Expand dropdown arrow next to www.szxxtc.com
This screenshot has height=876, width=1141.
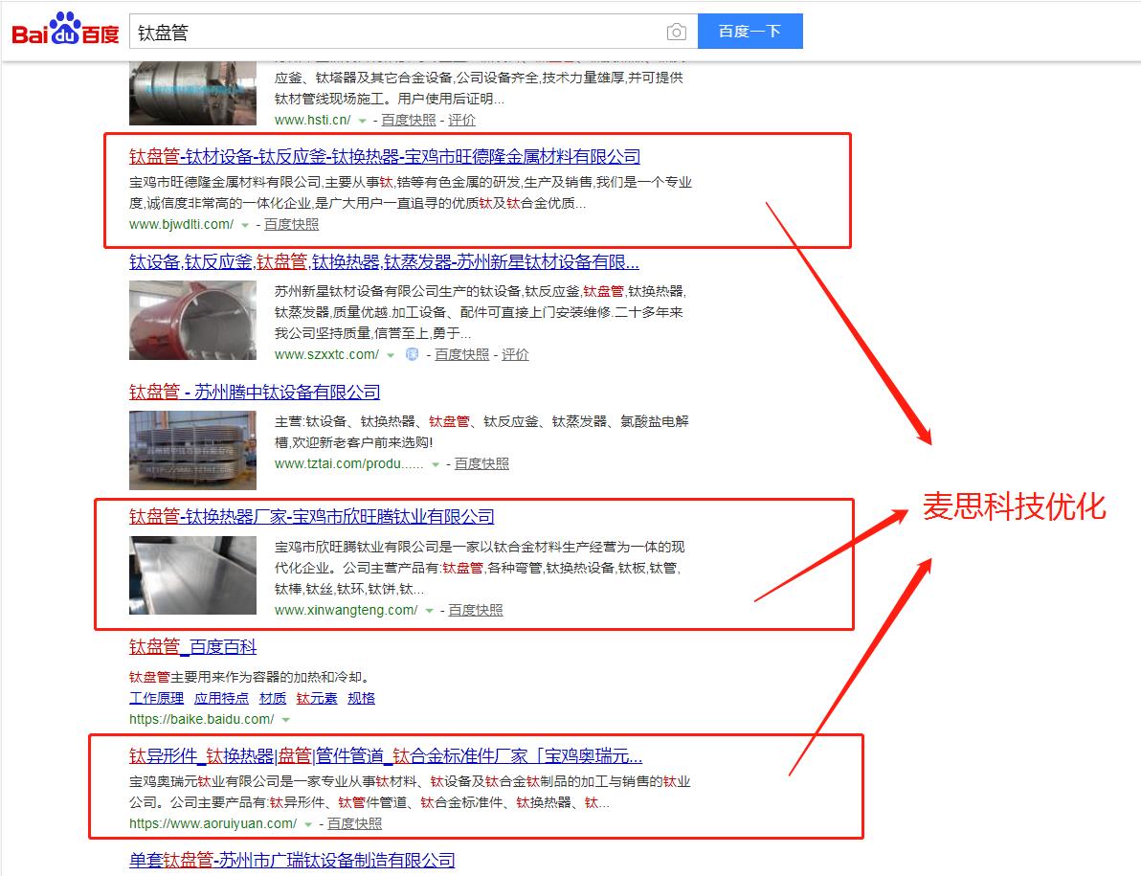tap(391, 355)
